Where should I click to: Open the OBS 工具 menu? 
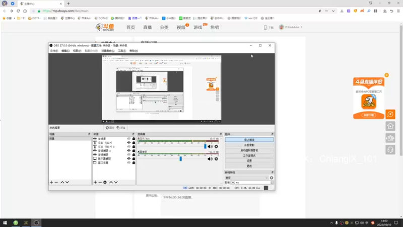(122, 51)
